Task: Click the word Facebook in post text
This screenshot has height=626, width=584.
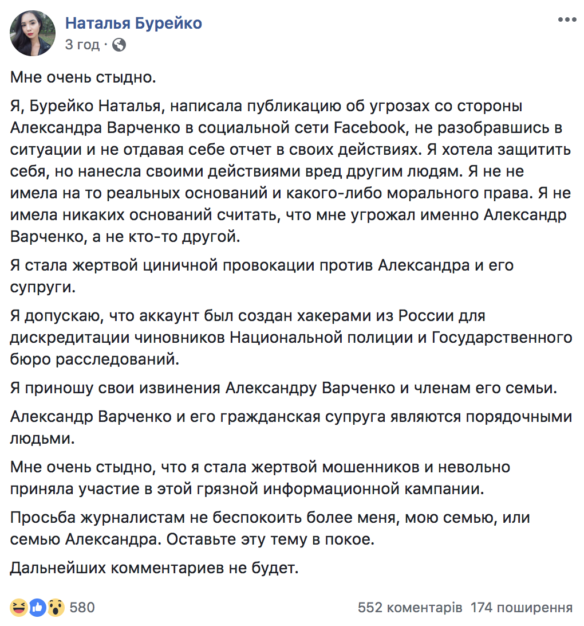Action: (369, 128)
